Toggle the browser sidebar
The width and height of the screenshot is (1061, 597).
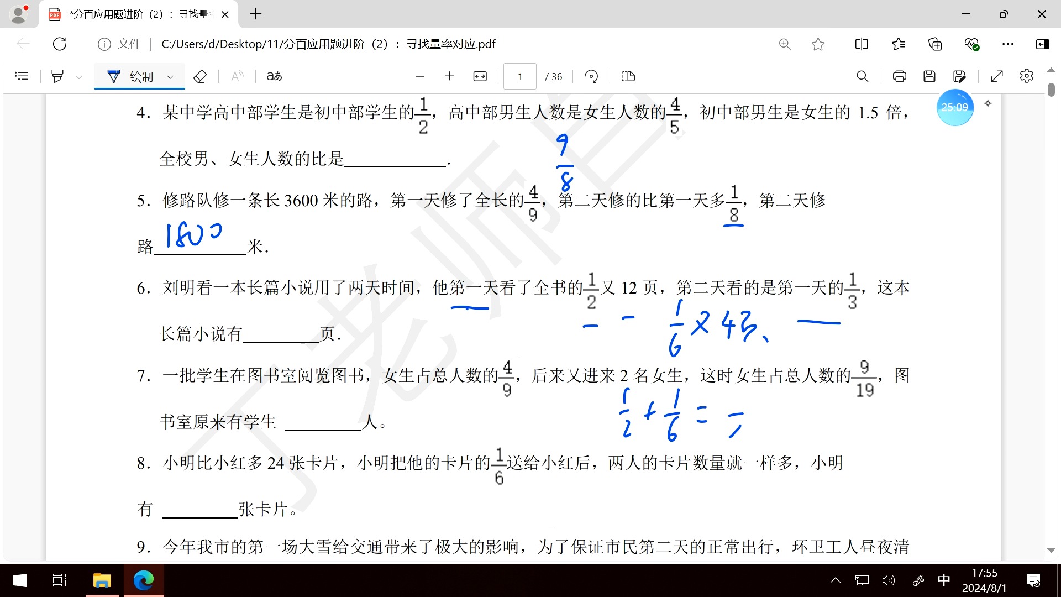coord(1043,44)
